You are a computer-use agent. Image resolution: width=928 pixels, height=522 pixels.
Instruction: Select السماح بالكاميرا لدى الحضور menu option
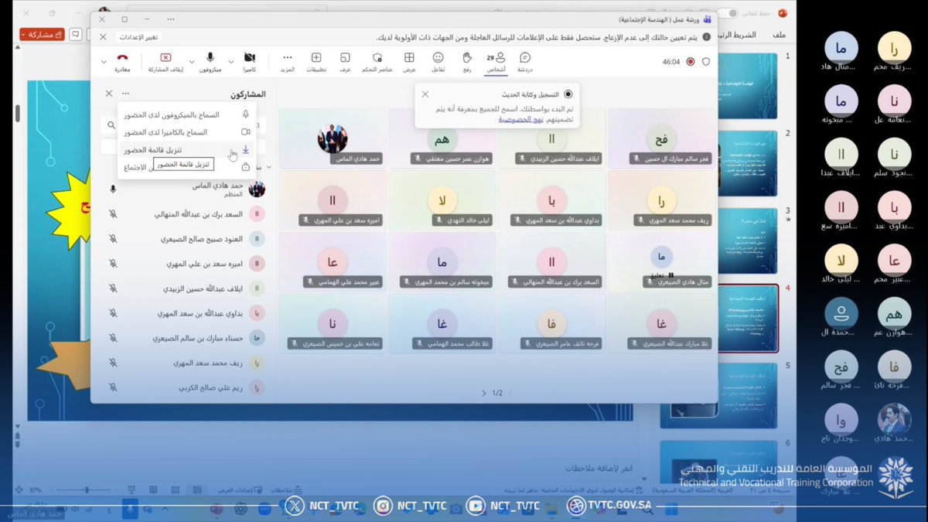point(186,132)
